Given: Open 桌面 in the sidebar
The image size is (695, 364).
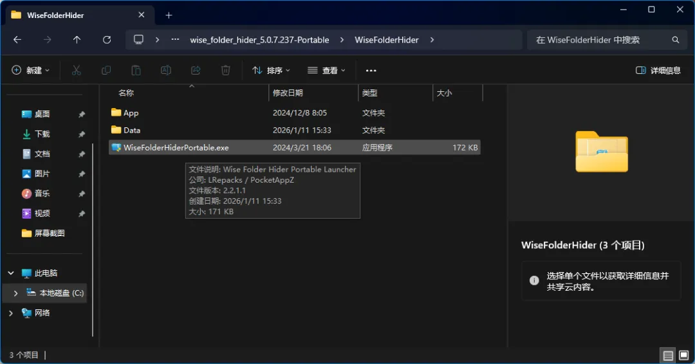Looking at the screenshot, I should (x=42, y=114).
